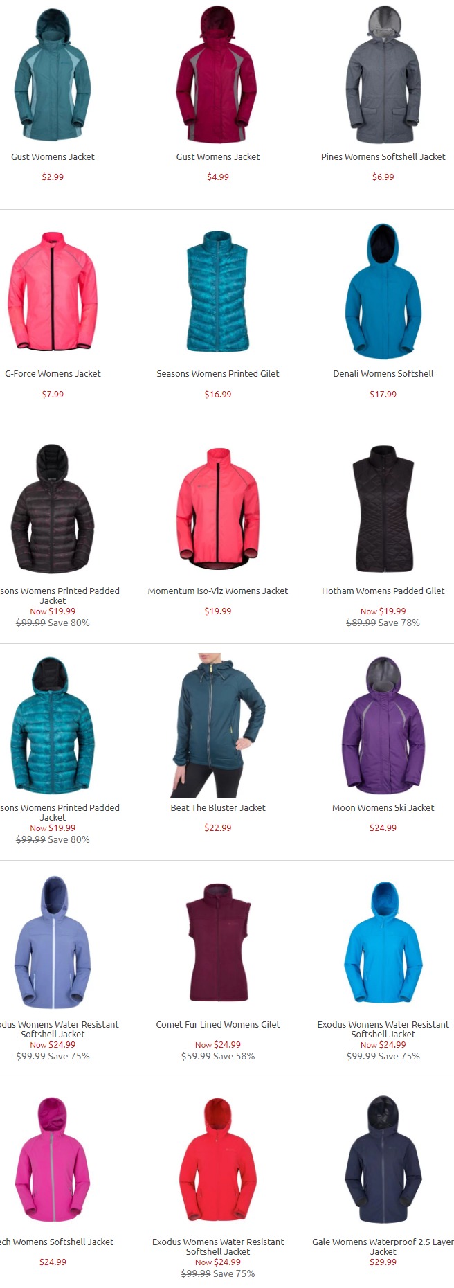The image size is (454, 1288).
Task: View the navy Gale Womens Waterproof jacket image
Action: click(383, 1160)
